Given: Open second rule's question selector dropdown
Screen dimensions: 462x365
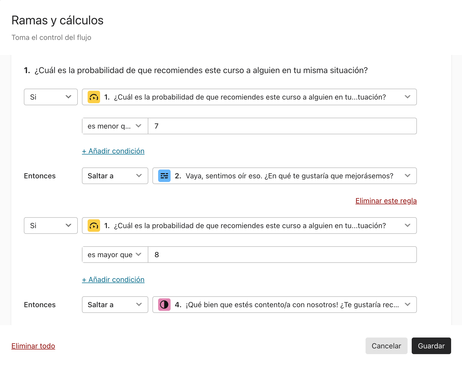Looking at the screenshot, I should (249, 226).
